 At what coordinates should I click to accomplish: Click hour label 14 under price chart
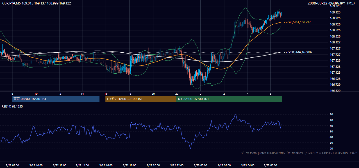point(83,94)
